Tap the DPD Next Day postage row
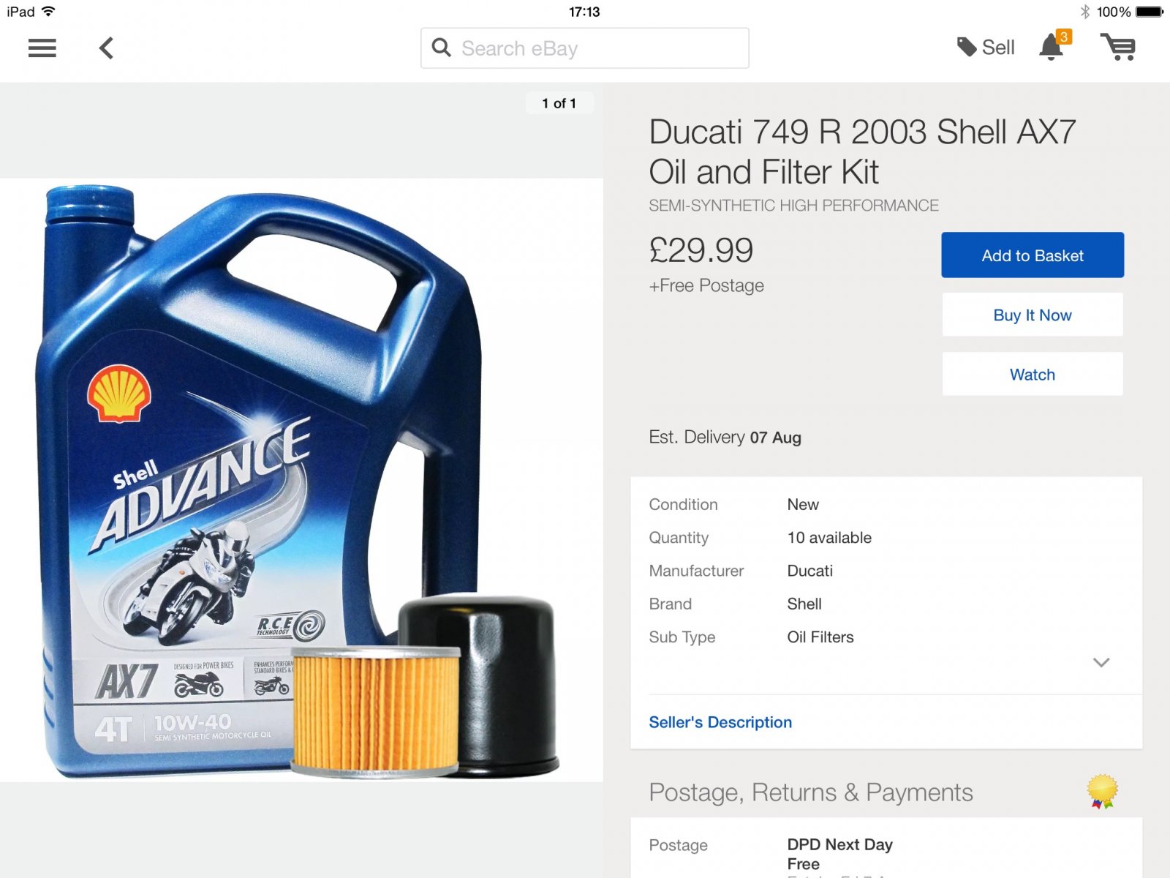 [x=886, y=854]
